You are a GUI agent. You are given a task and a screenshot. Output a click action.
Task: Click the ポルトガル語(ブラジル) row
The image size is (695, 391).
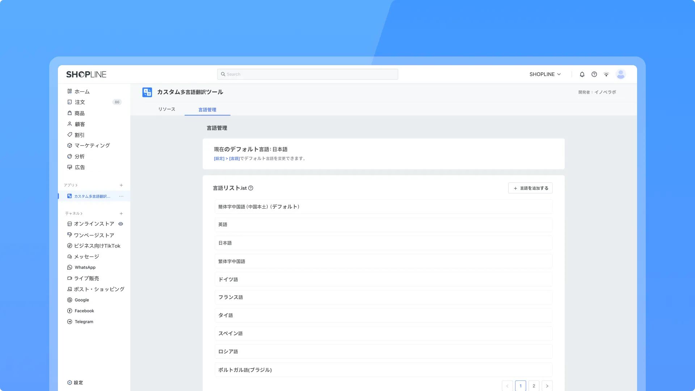tap(384, 370)
